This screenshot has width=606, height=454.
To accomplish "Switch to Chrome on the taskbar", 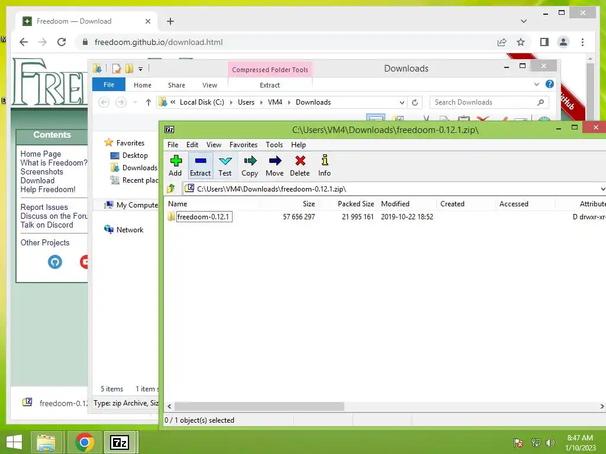I will coord(85,442).
